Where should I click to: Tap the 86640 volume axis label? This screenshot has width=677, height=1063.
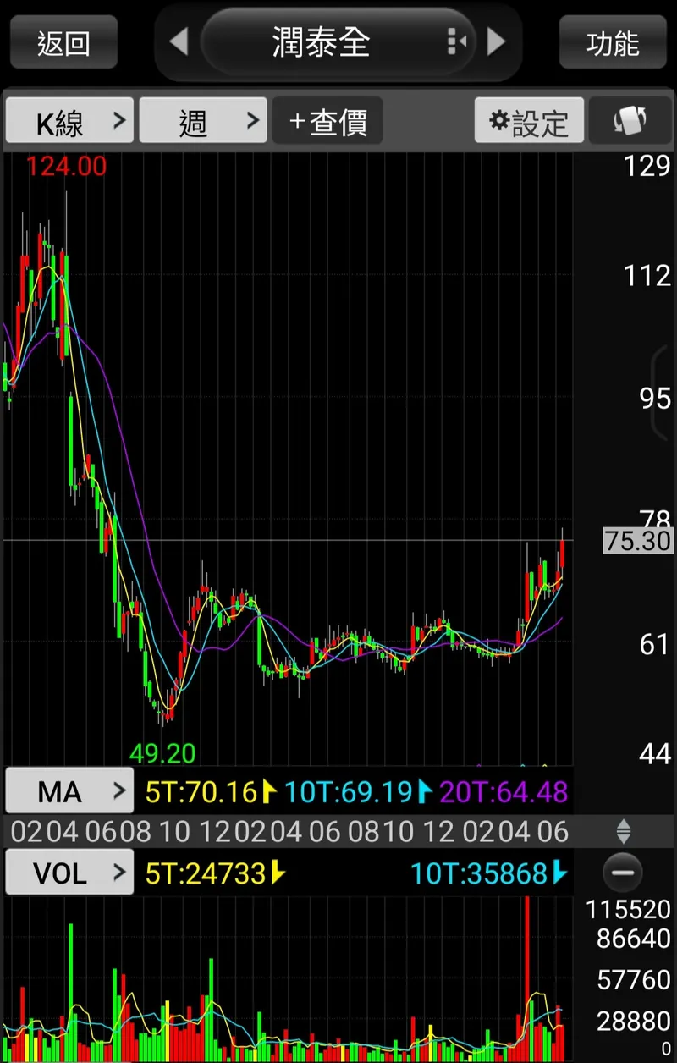pos(635,938)
